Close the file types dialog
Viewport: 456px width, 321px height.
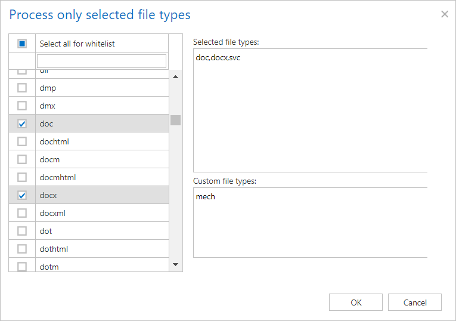click(445, 14)
